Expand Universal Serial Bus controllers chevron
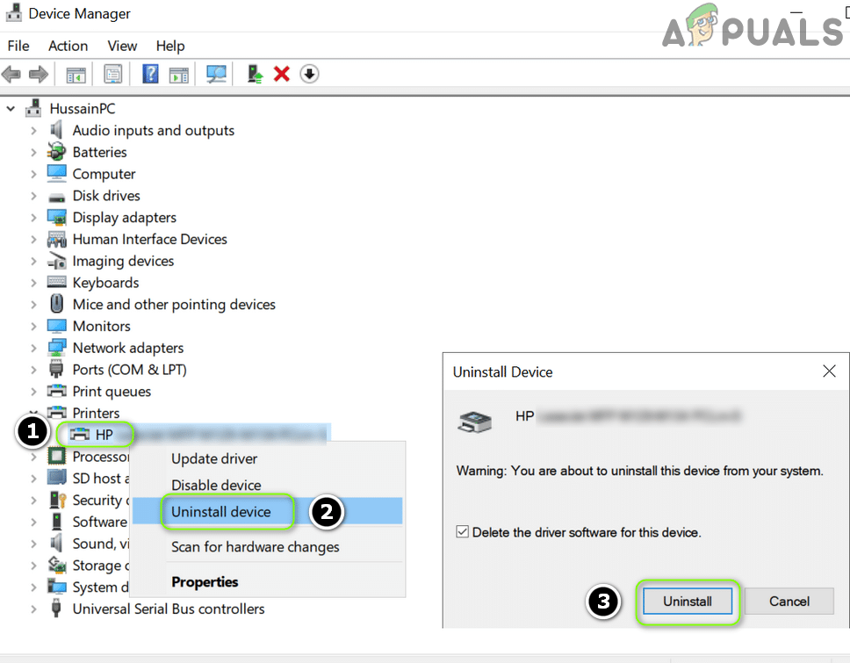The height and width of the screenshot is (663, 850). 33,609
